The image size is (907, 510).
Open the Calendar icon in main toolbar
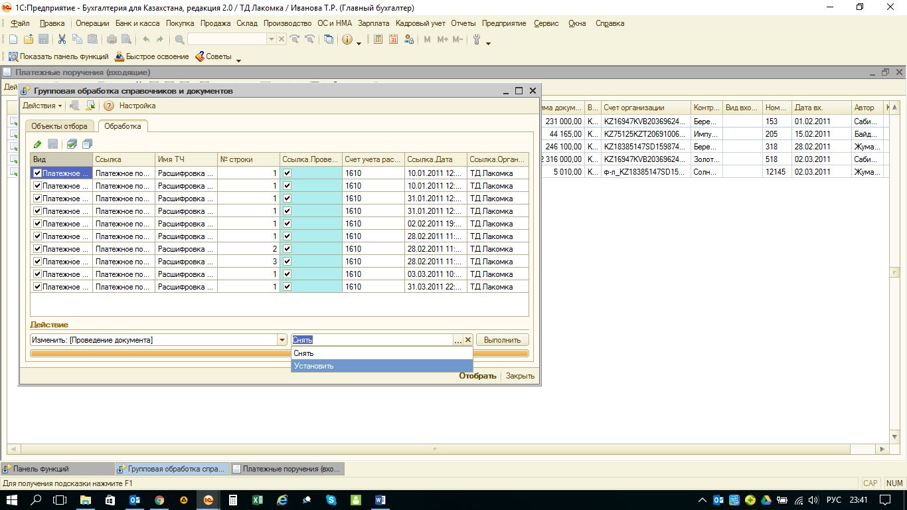pyautogui.click(x=393, y=40)
